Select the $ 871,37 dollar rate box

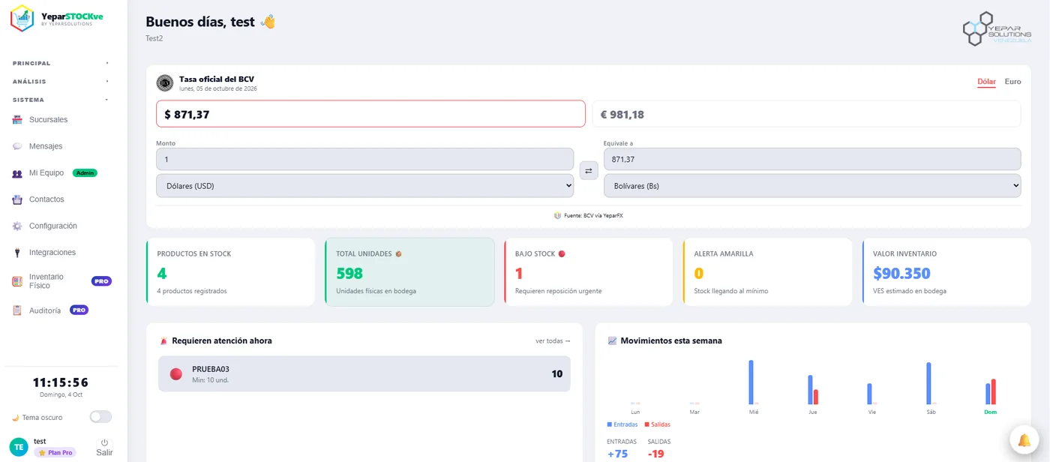coord(370,114)
